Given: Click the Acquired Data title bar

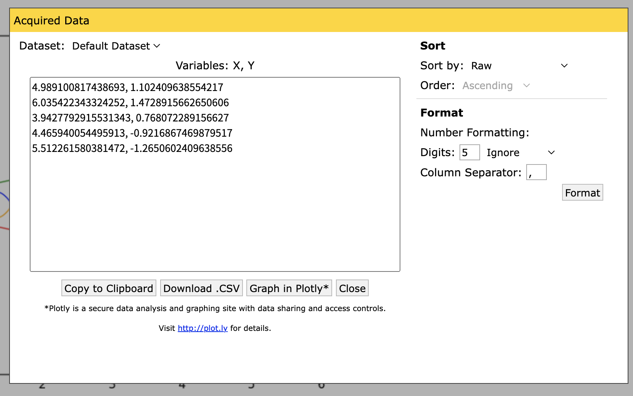Looking at the screenshot, I should (318, 21).
